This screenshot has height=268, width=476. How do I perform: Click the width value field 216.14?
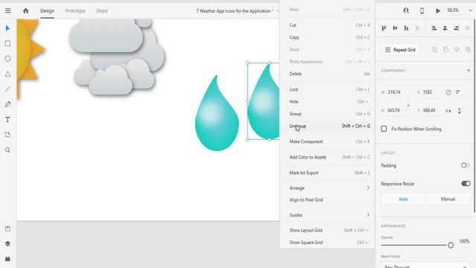tap(394, 92)
